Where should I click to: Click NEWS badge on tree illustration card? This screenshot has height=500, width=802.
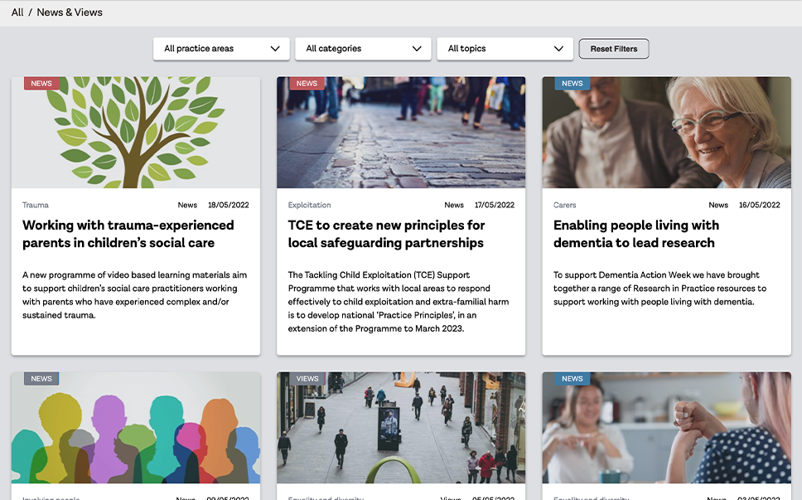click(x=41, y=84)
